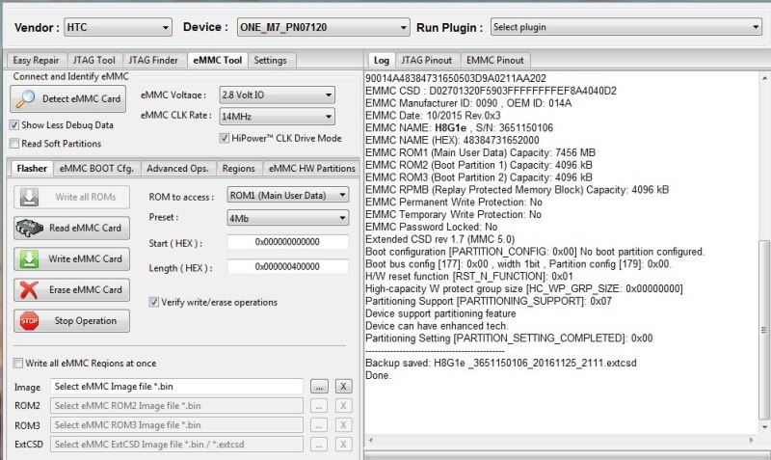
Task: Click the Stop Operation button
Action: [71, 321]
